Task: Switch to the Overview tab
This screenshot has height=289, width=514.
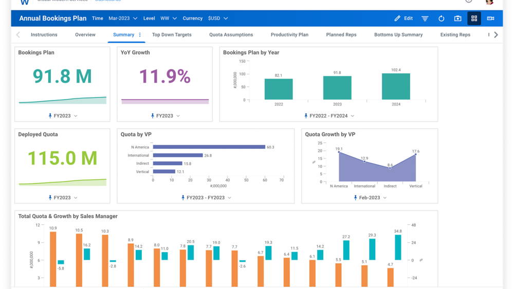Action: tap(85, 35)
